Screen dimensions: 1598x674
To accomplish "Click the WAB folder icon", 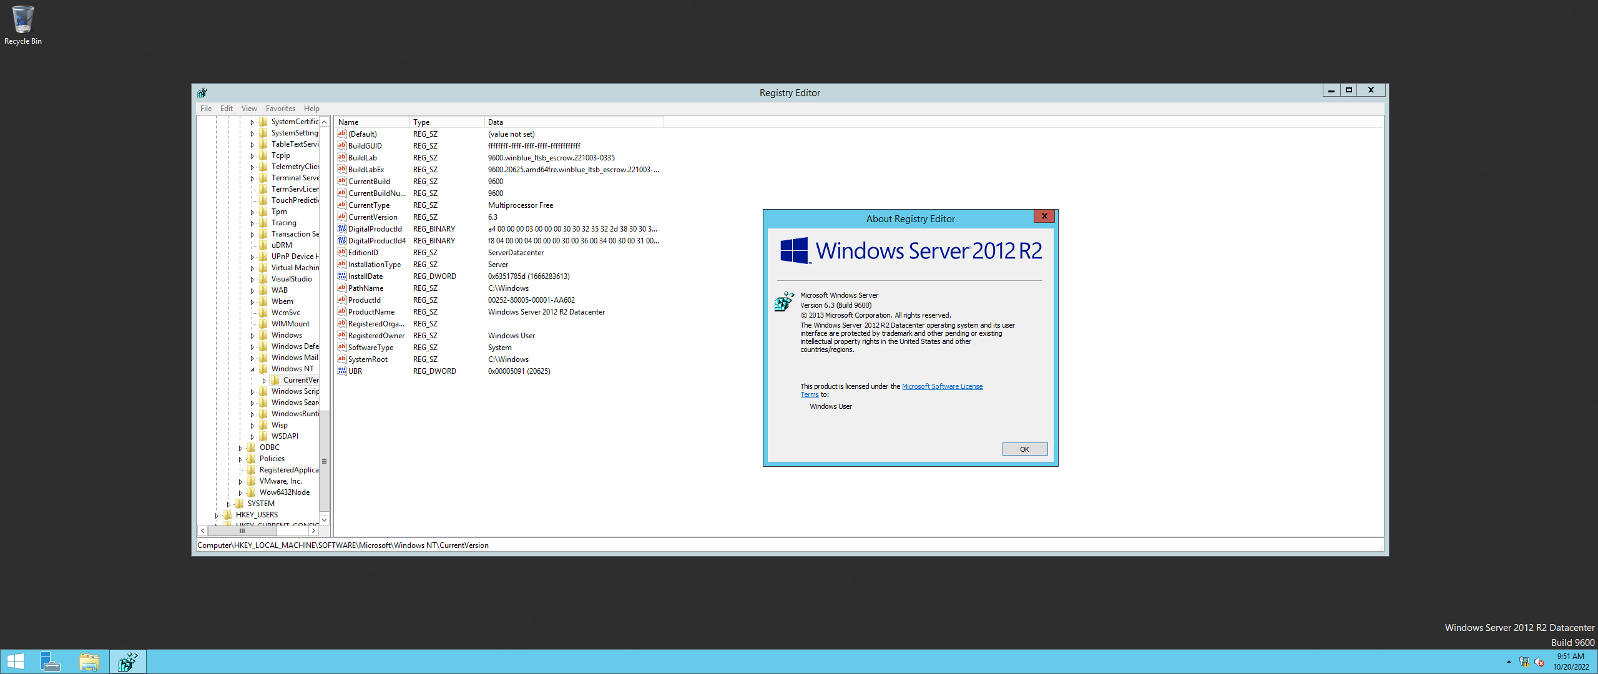I will pyautogui.click(x=263, y=290).
